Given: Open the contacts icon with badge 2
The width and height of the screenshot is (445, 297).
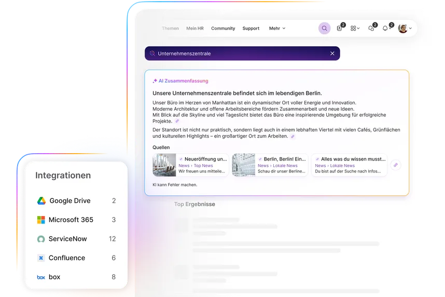Looking at the screenshot, I should (339, 28).
